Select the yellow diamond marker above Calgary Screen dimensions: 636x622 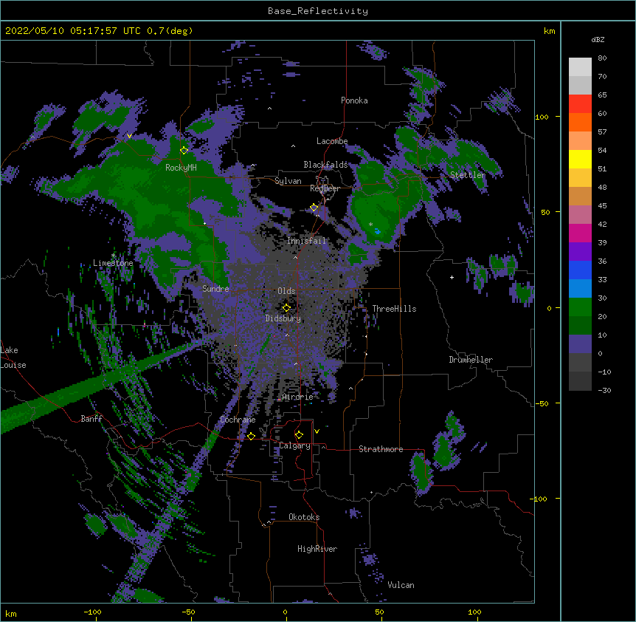pyautogui.click(x=299, y=435)
